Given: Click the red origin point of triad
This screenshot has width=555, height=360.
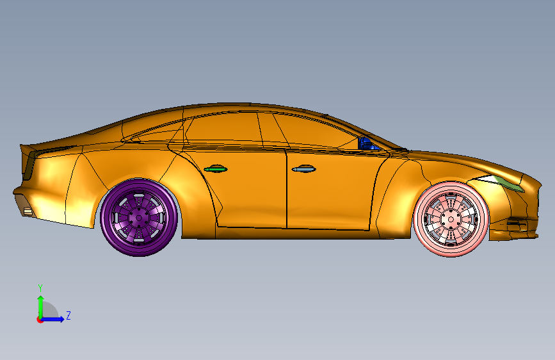Looking at the screenshot, I should [39, 320].
